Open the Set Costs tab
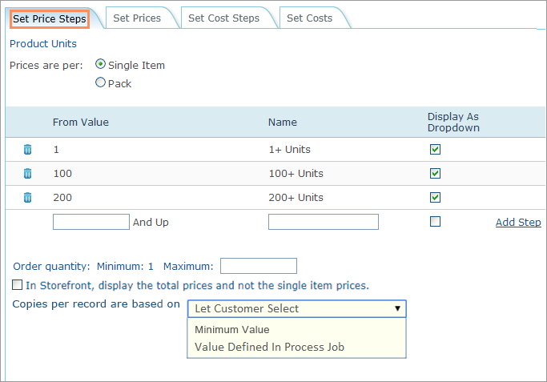The width and height of the screenshot is (547, 382). click(x=309, y=18)
